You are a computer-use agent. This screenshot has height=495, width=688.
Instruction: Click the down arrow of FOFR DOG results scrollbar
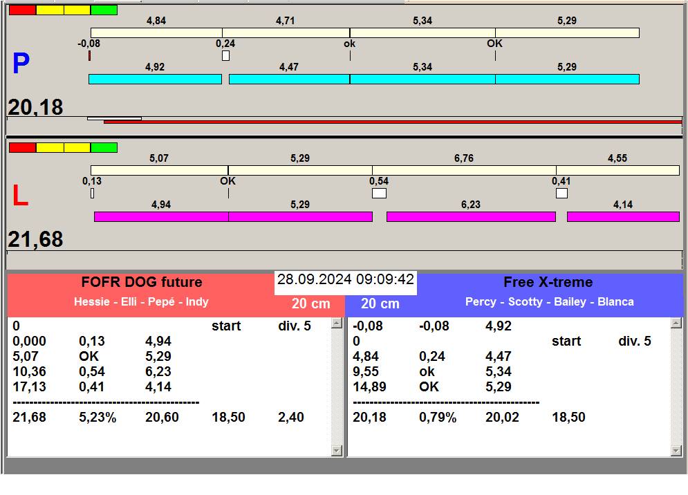click(x=337, y=450)
